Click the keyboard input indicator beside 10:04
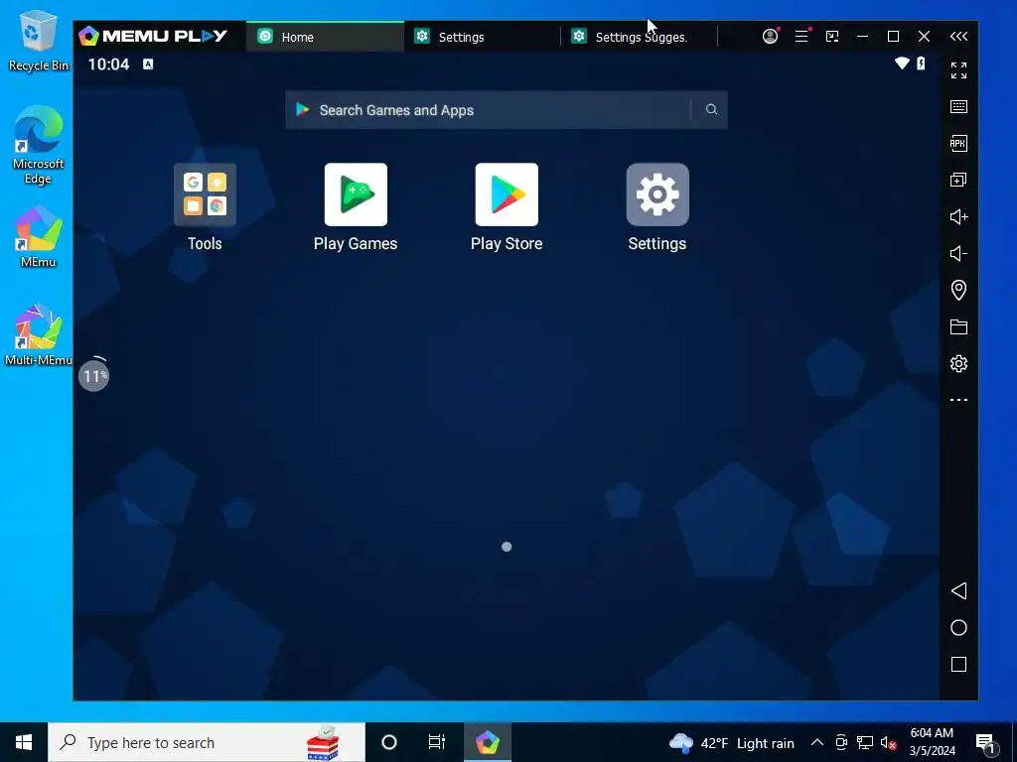 pyautogui.click(x=148, y=63)
